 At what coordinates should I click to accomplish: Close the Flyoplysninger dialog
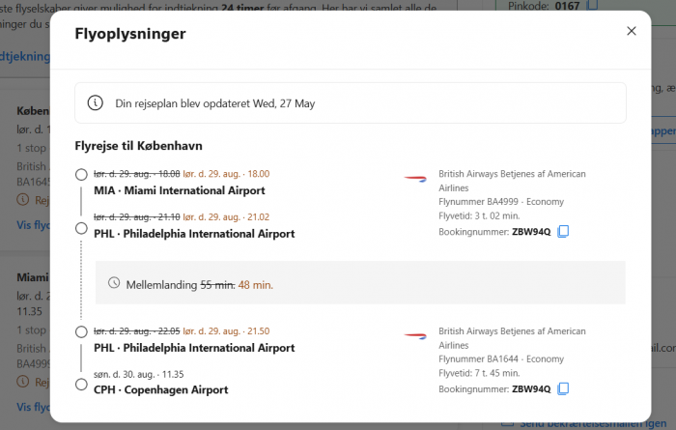pos(632,31)
